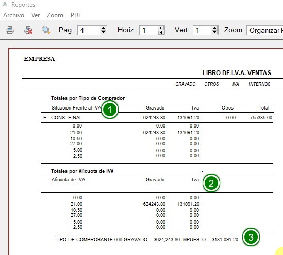The height and width of the screenshot is (255, 283).
Task: Open the Archivo menu
Action: [x=14, y=15]
